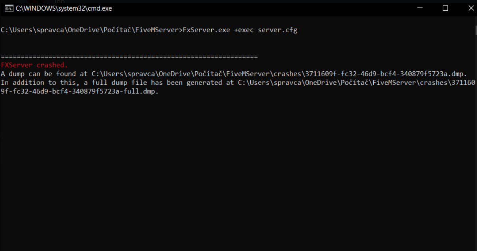The height and width of the screenshot is (251, 477).
Task: Click the empty console area to focus
Action: 237,165
